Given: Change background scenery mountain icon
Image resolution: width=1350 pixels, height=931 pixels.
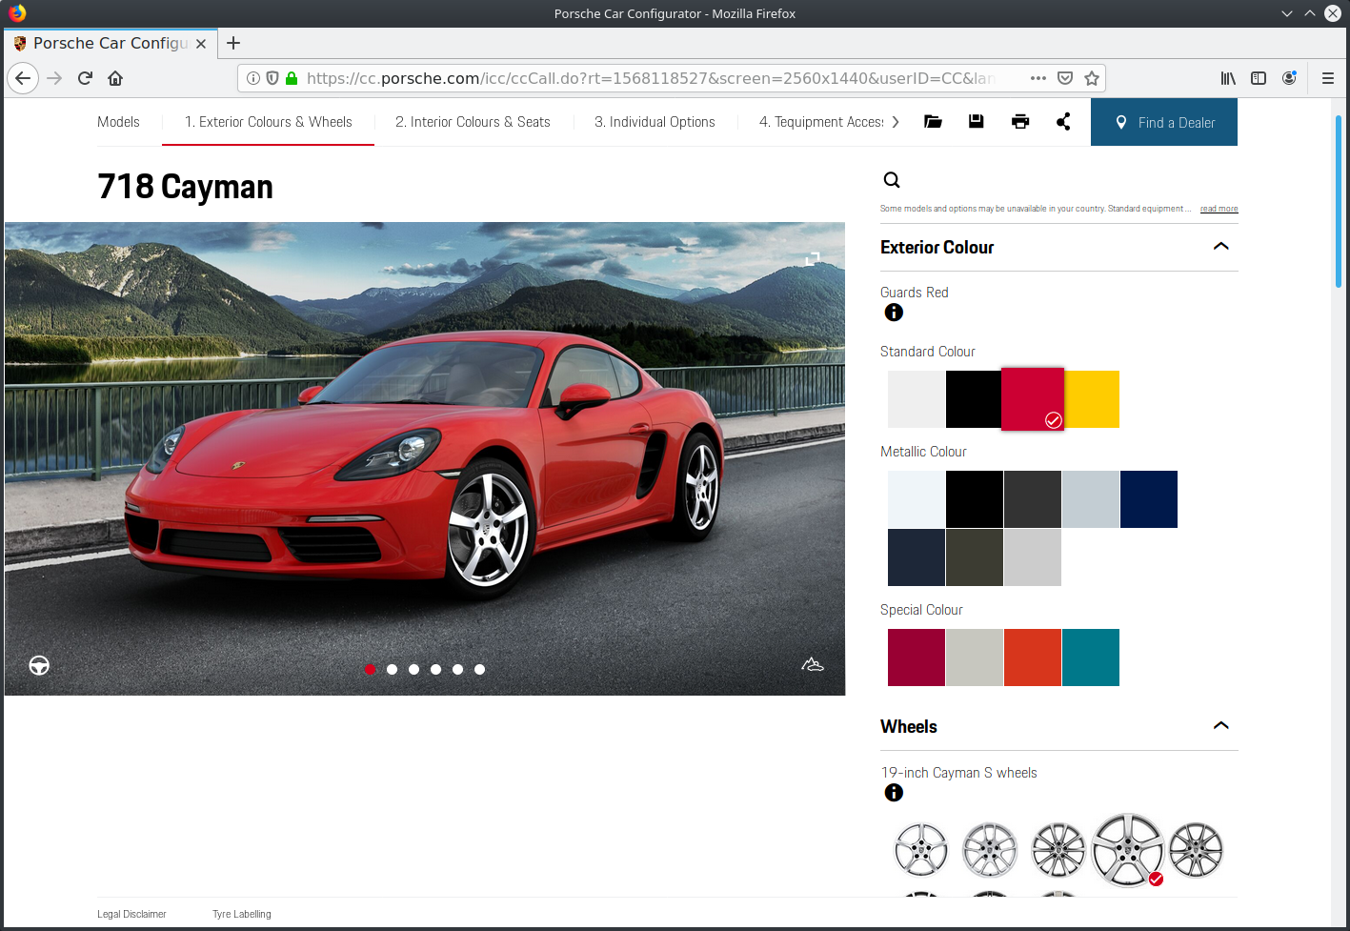Looking at the screenshot, I should [812, 664].
